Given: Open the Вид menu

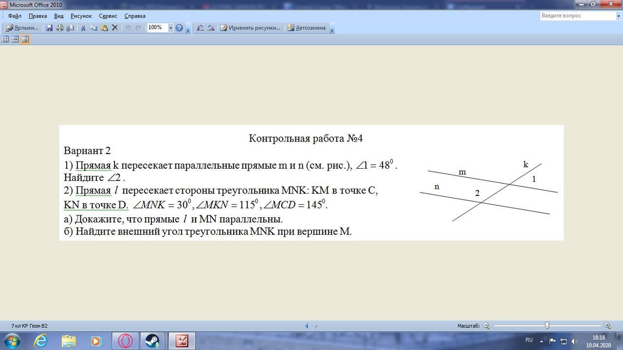Looking at the screenshot, I should pyautogui.click(x=59, y=16).
